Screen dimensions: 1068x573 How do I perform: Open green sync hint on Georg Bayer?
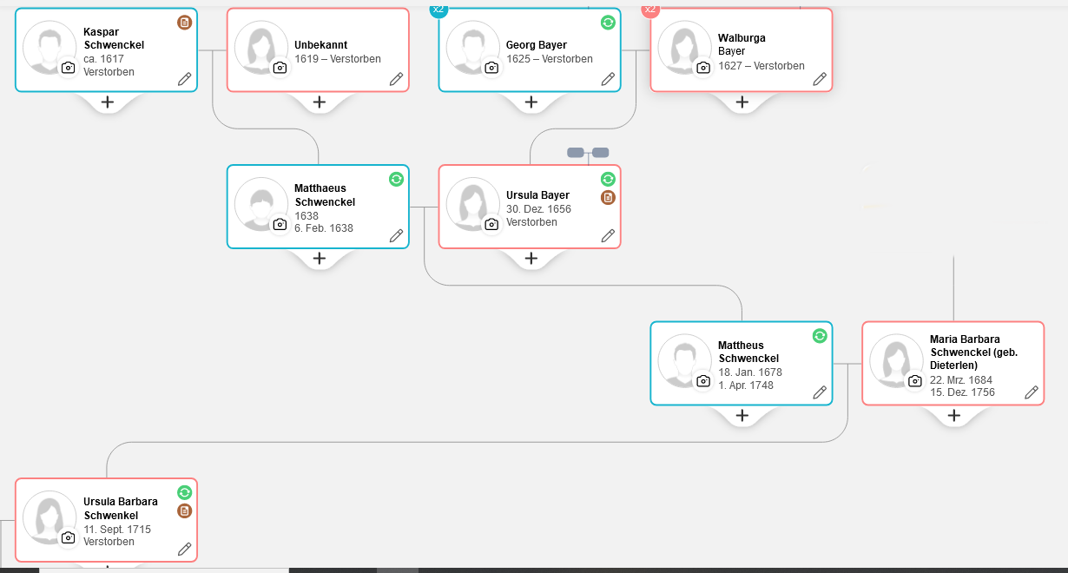click(608, 23)
